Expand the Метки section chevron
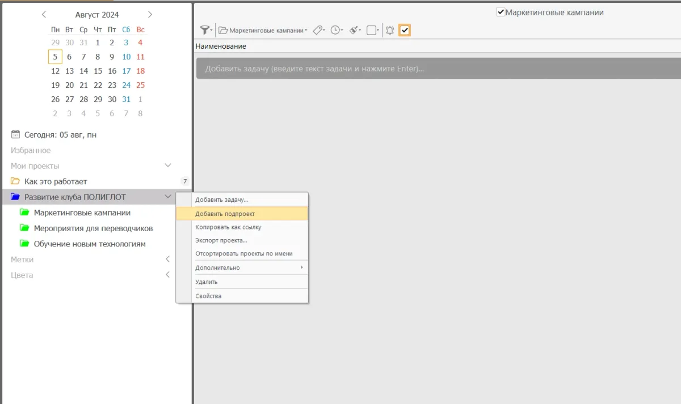The width and height of the screenshot is (681, 404). click(167, 259)
